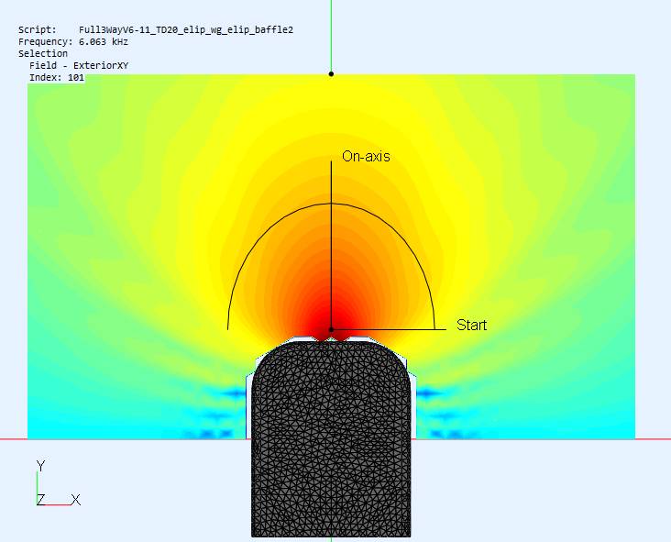Screen dimensions: 671x542
Task: Click the black point at top of field plot
Action: (x=331, y=74)
